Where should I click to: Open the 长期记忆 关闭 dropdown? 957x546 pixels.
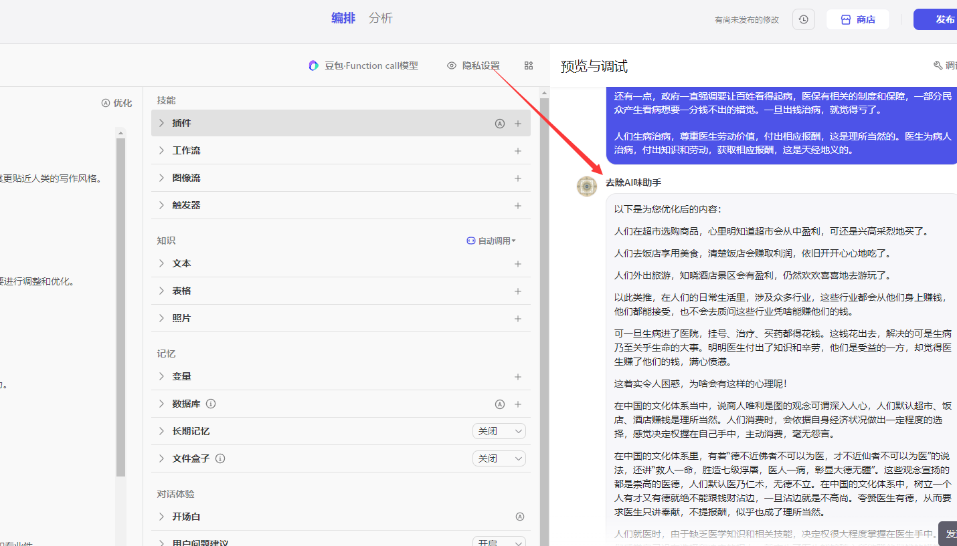499,432
